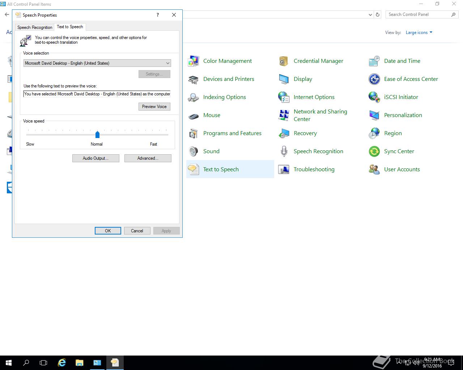Open taskbar search magnifier
463x370 pixels.
pos(26,362)
